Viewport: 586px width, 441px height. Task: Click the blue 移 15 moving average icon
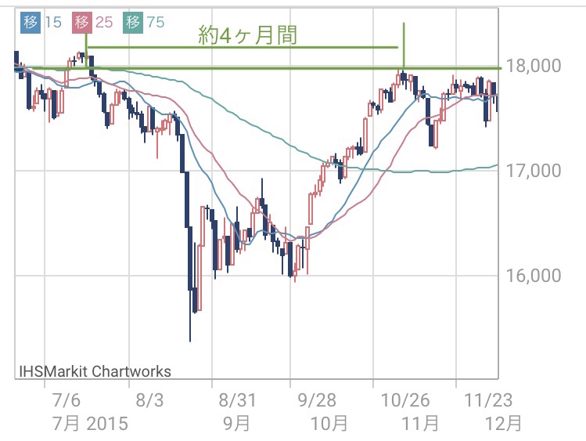[x=31, y=22]
